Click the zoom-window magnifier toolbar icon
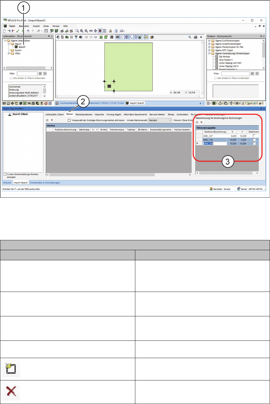270x404 pixels. point(77,31)
